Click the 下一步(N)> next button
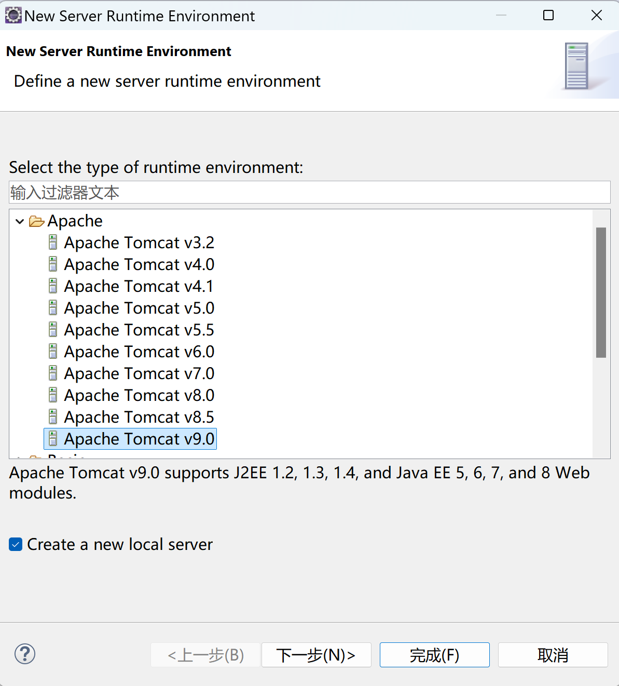 coord(317,655)
